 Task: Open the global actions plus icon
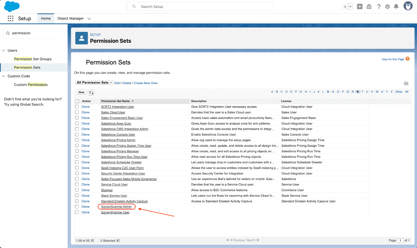(x=360, y=7)
